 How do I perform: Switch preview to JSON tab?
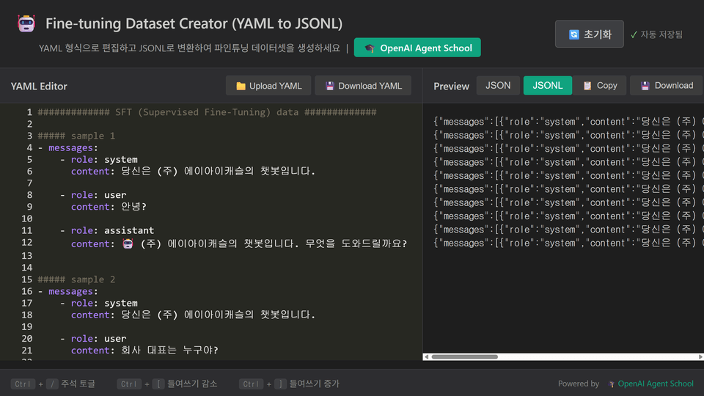498,85
